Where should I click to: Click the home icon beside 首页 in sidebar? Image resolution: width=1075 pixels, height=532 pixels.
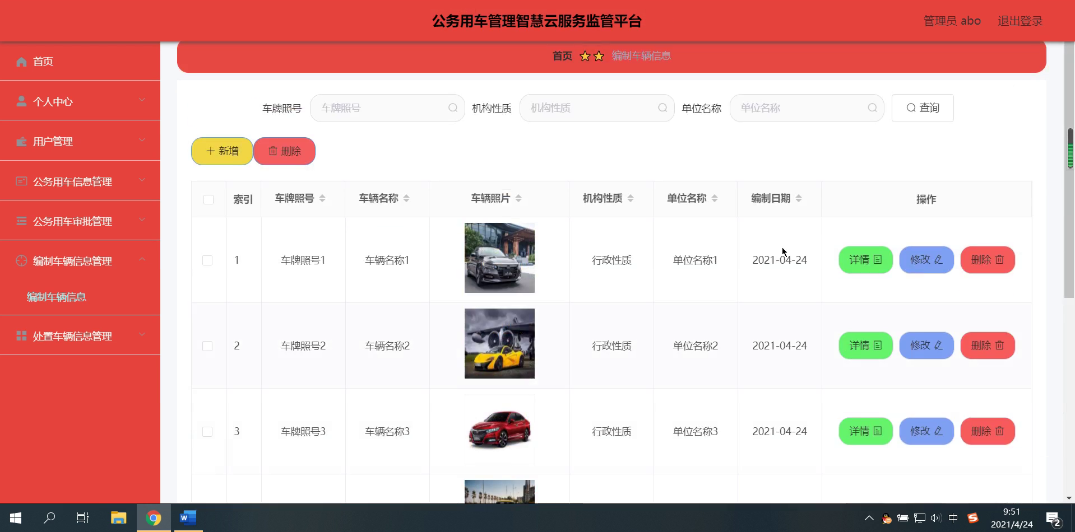[21, 62]
